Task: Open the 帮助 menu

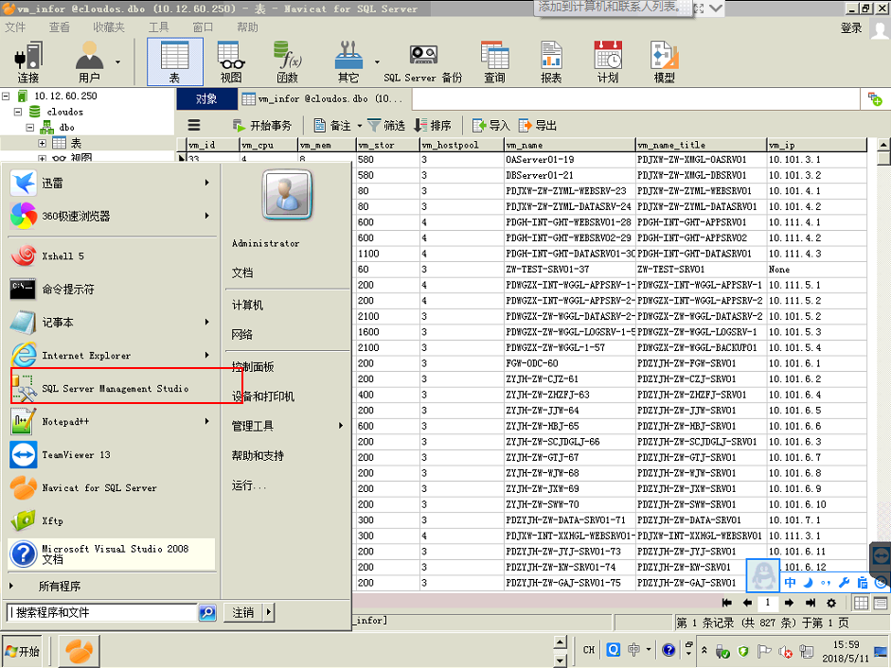Action: point(247,27)
